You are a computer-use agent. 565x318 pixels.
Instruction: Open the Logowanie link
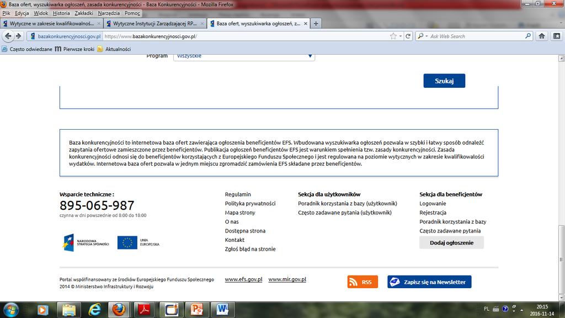[433, 203]
